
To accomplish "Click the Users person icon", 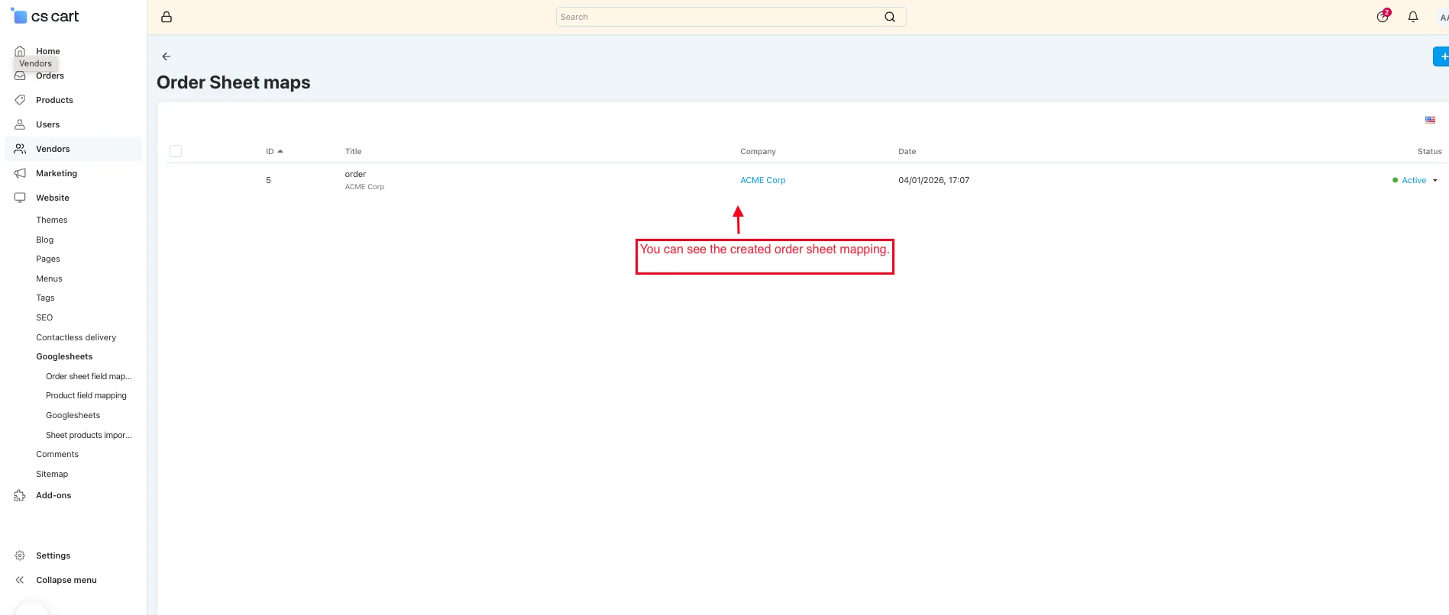I will coord(20,124).
